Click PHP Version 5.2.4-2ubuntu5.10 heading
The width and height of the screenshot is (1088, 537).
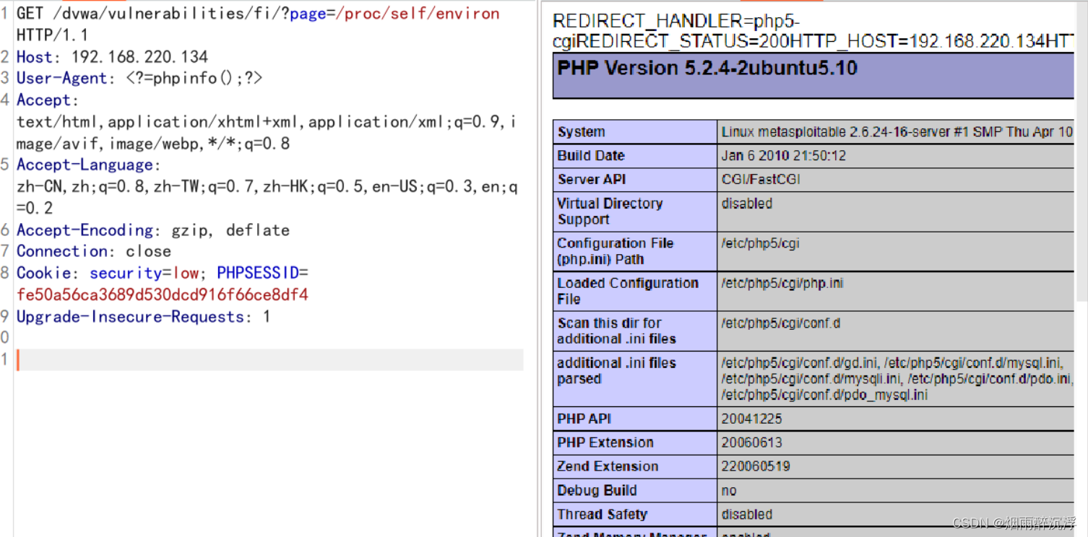coord(707,69)
